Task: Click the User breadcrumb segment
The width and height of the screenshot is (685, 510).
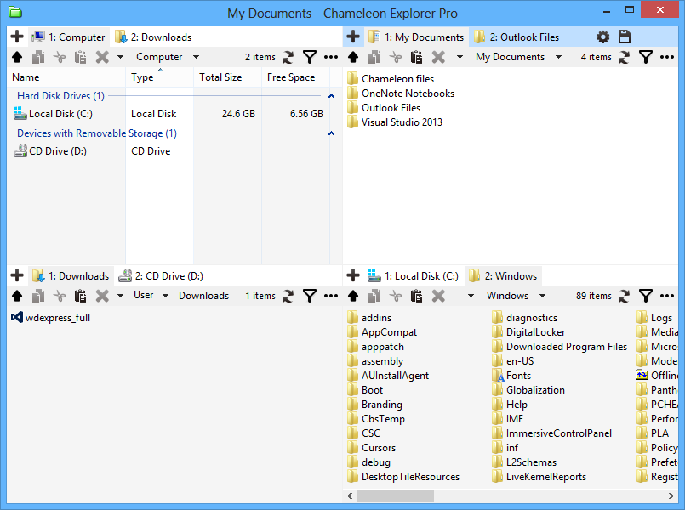Action: [143, 296]
